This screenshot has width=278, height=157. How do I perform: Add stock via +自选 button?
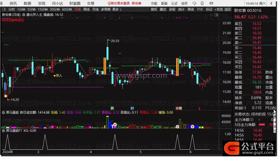point(218,9)
